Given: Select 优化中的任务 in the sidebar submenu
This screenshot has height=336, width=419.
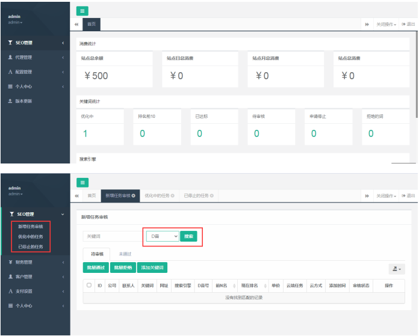Looking at the screenshot, I should click(31, 237).
